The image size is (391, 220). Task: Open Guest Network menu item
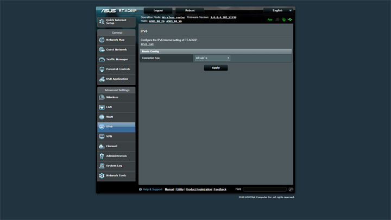coord(116,49)
